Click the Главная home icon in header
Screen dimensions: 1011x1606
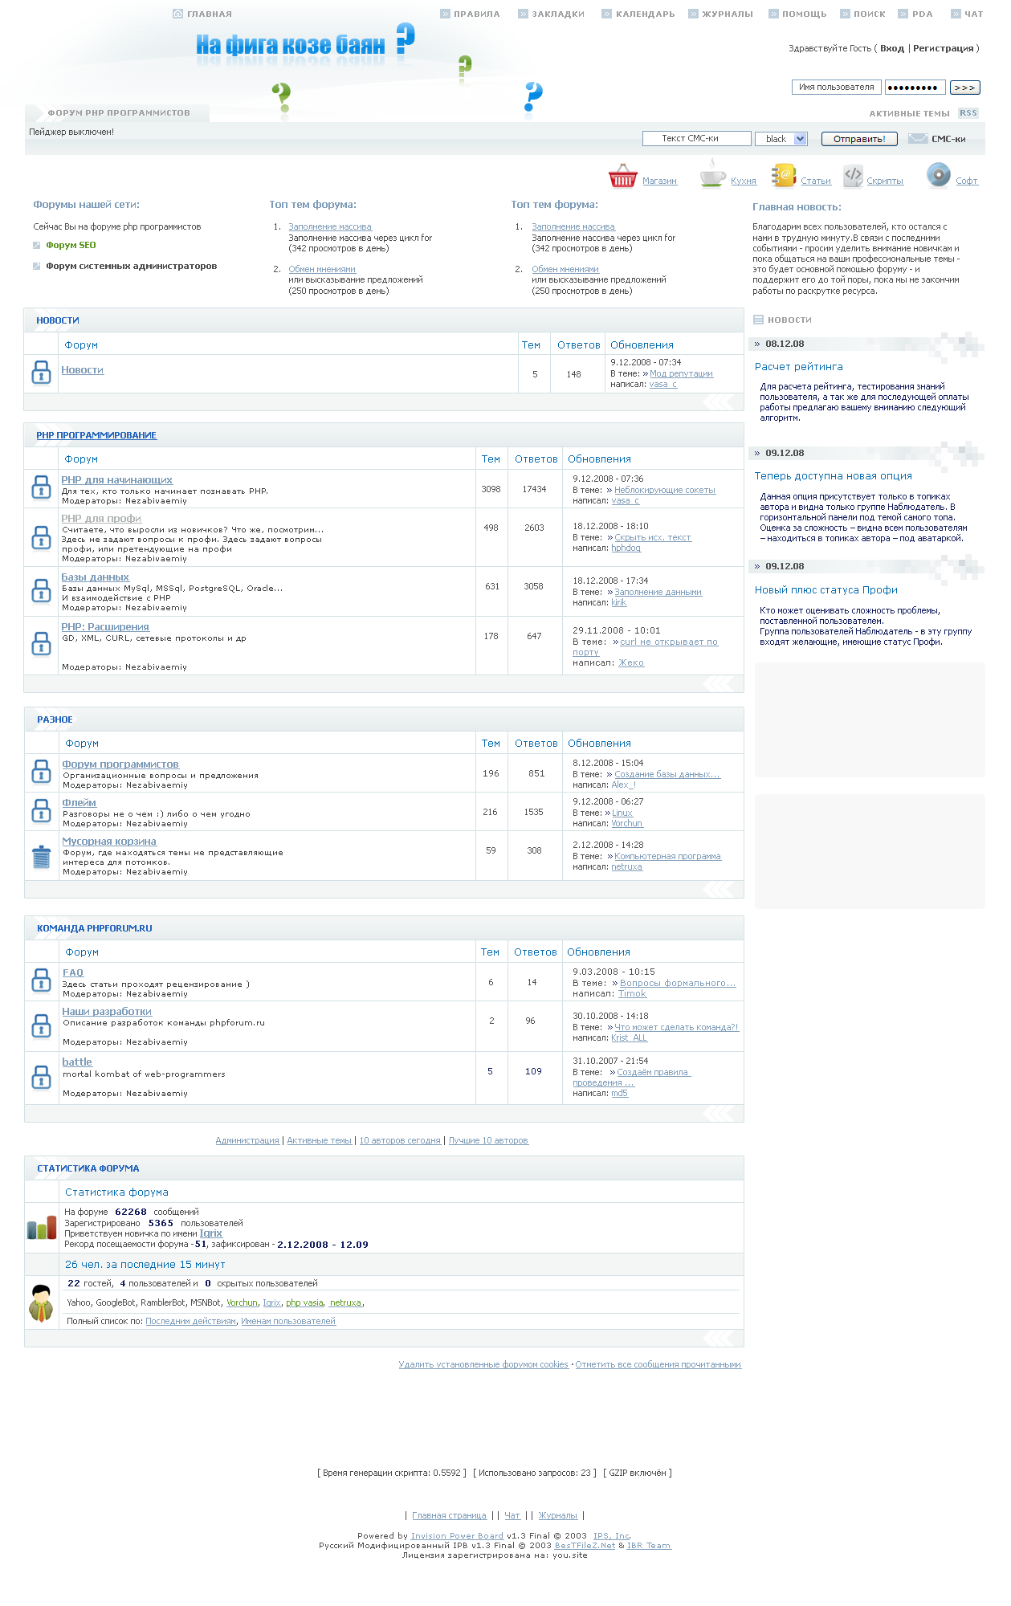pos(177,14)
